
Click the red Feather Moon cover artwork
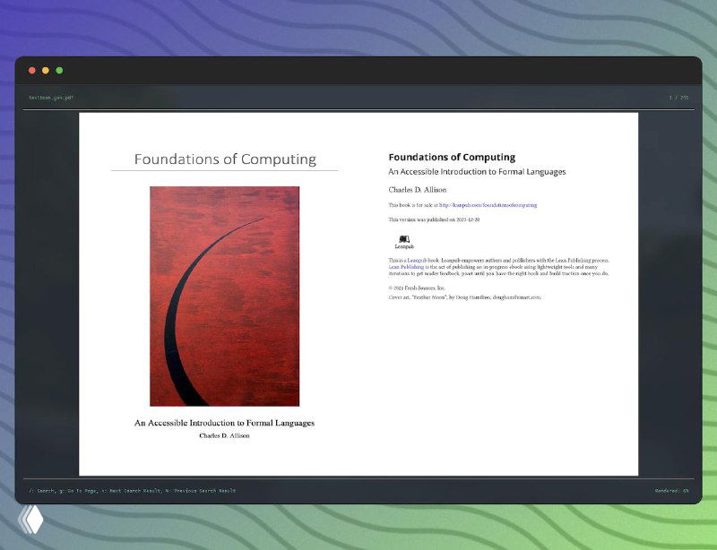224,296
